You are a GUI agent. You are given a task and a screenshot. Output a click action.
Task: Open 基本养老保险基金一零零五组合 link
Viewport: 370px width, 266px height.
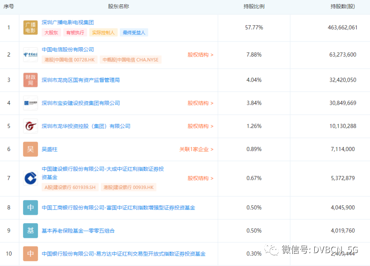click(78, 231)
